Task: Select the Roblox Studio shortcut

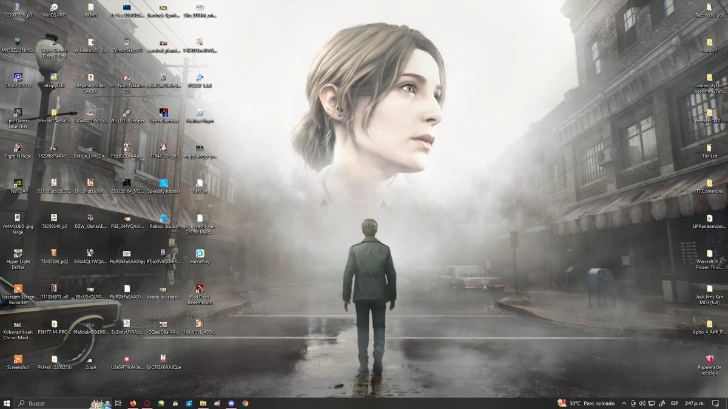Action: (163, 221)
